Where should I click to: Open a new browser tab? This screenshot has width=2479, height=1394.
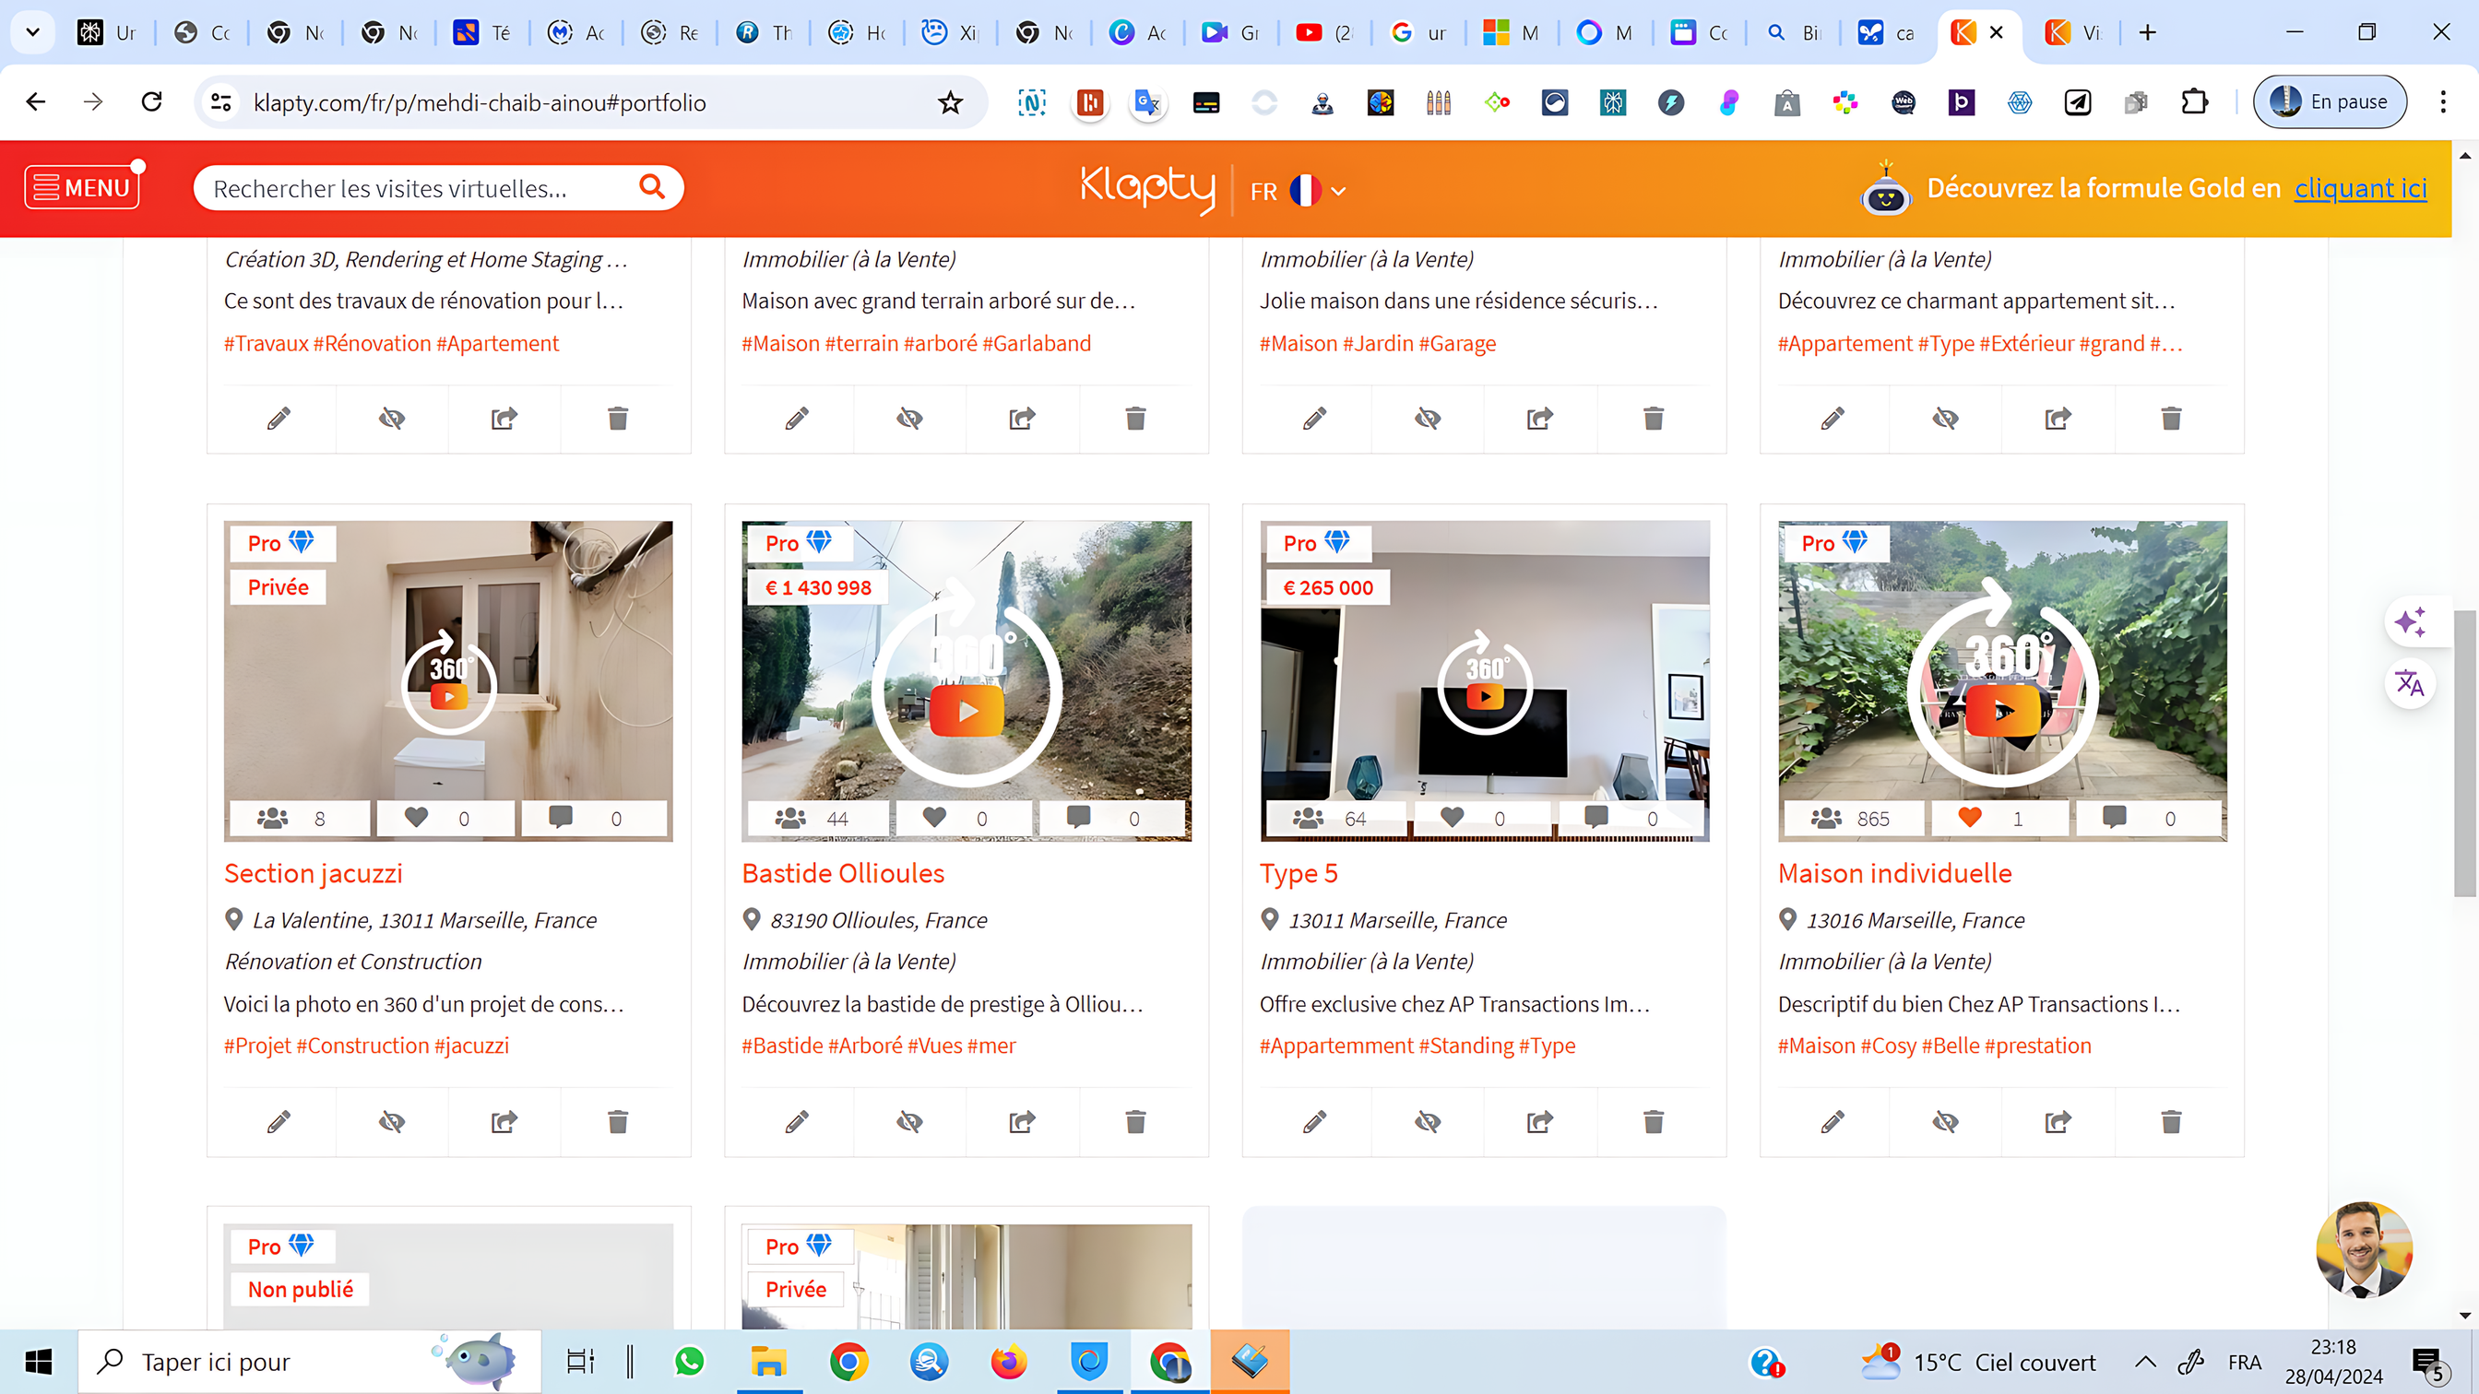(x=2148, y=32)
